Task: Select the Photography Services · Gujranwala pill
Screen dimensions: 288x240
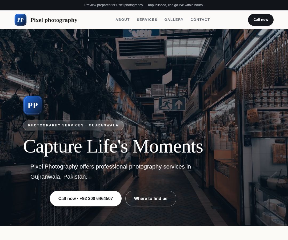Action: pyautogui.click(x=73, y=125)
